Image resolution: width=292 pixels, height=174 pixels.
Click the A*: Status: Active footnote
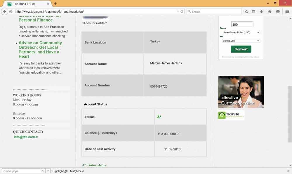pyautogui.click(x=94, y=165)
